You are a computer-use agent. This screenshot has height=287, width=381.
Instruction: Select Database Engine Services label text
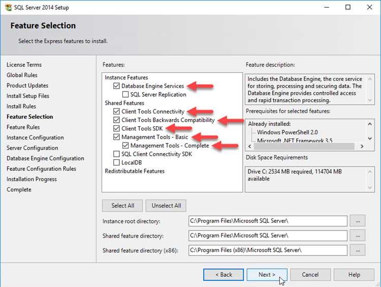152,86
